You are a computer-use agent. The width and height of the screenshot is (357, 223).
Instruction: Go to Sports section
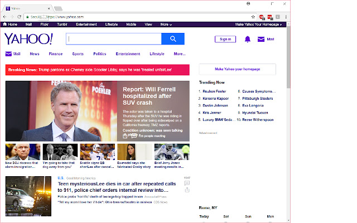(x=78, y=54)
